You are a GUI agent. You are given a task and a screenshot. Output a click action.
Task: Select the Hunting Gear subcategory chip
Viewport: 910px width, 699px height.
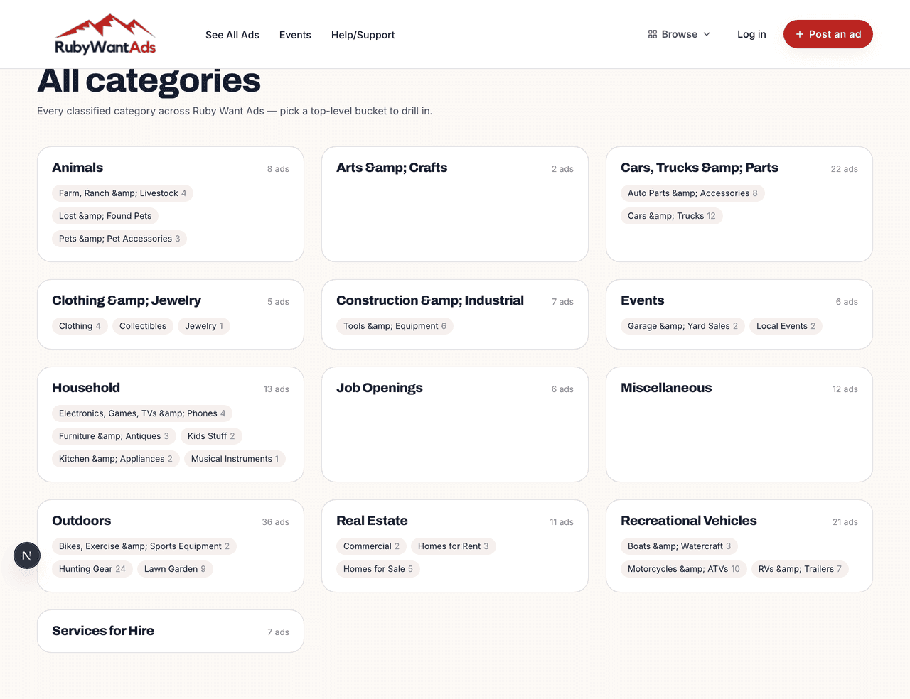(92, 568)
